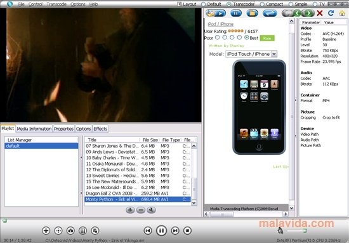Screen dimensions: 349x243
Task: Stop playback with the stop button
Action: (187, 230)
